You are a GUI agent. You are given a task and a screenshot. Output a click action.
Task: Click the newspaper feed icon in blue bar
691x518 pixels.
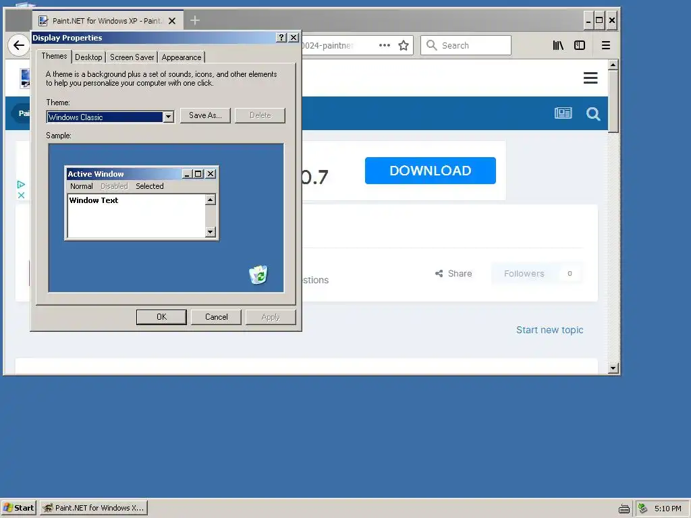pos(563,113)
